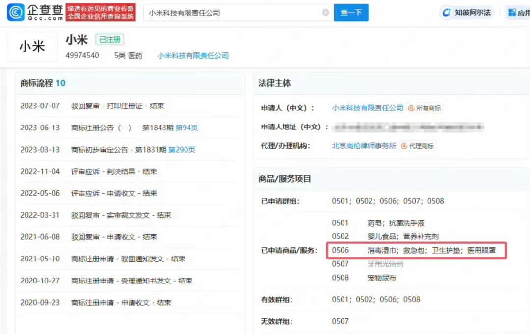Image resolution: width=530 pixels, height=334 pixels.
Task: Open the 应用 apps grid icon
Action: click(x=512, y=13)
